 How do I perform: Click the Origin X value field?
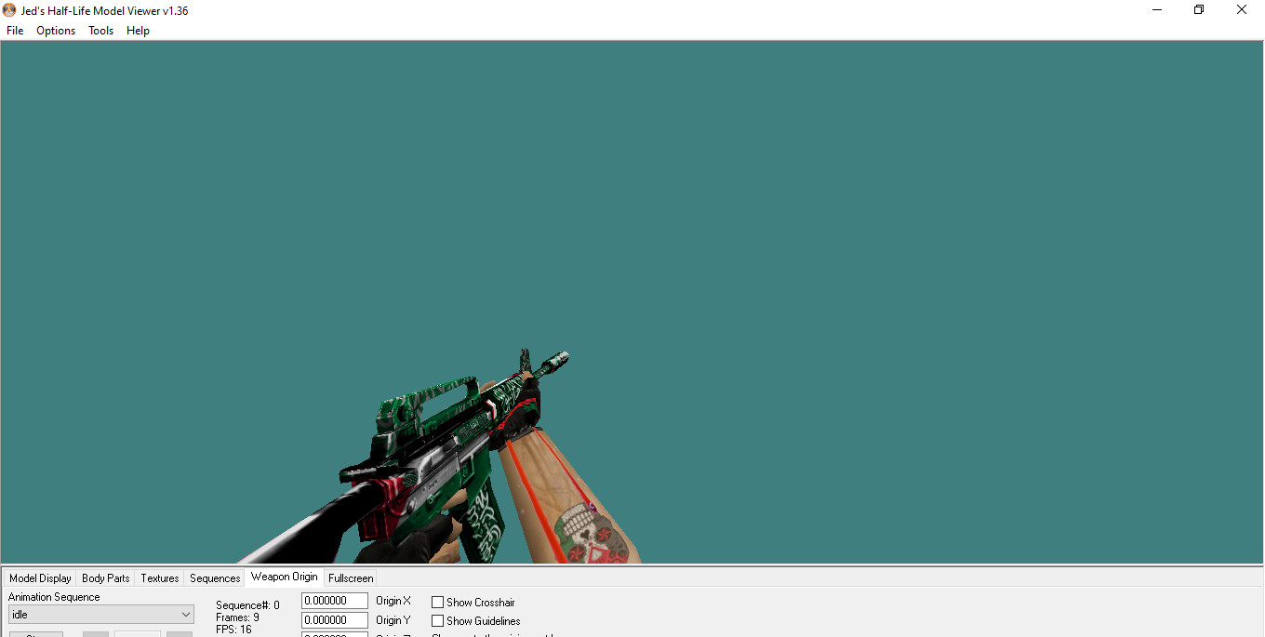[x=334, y=600]
